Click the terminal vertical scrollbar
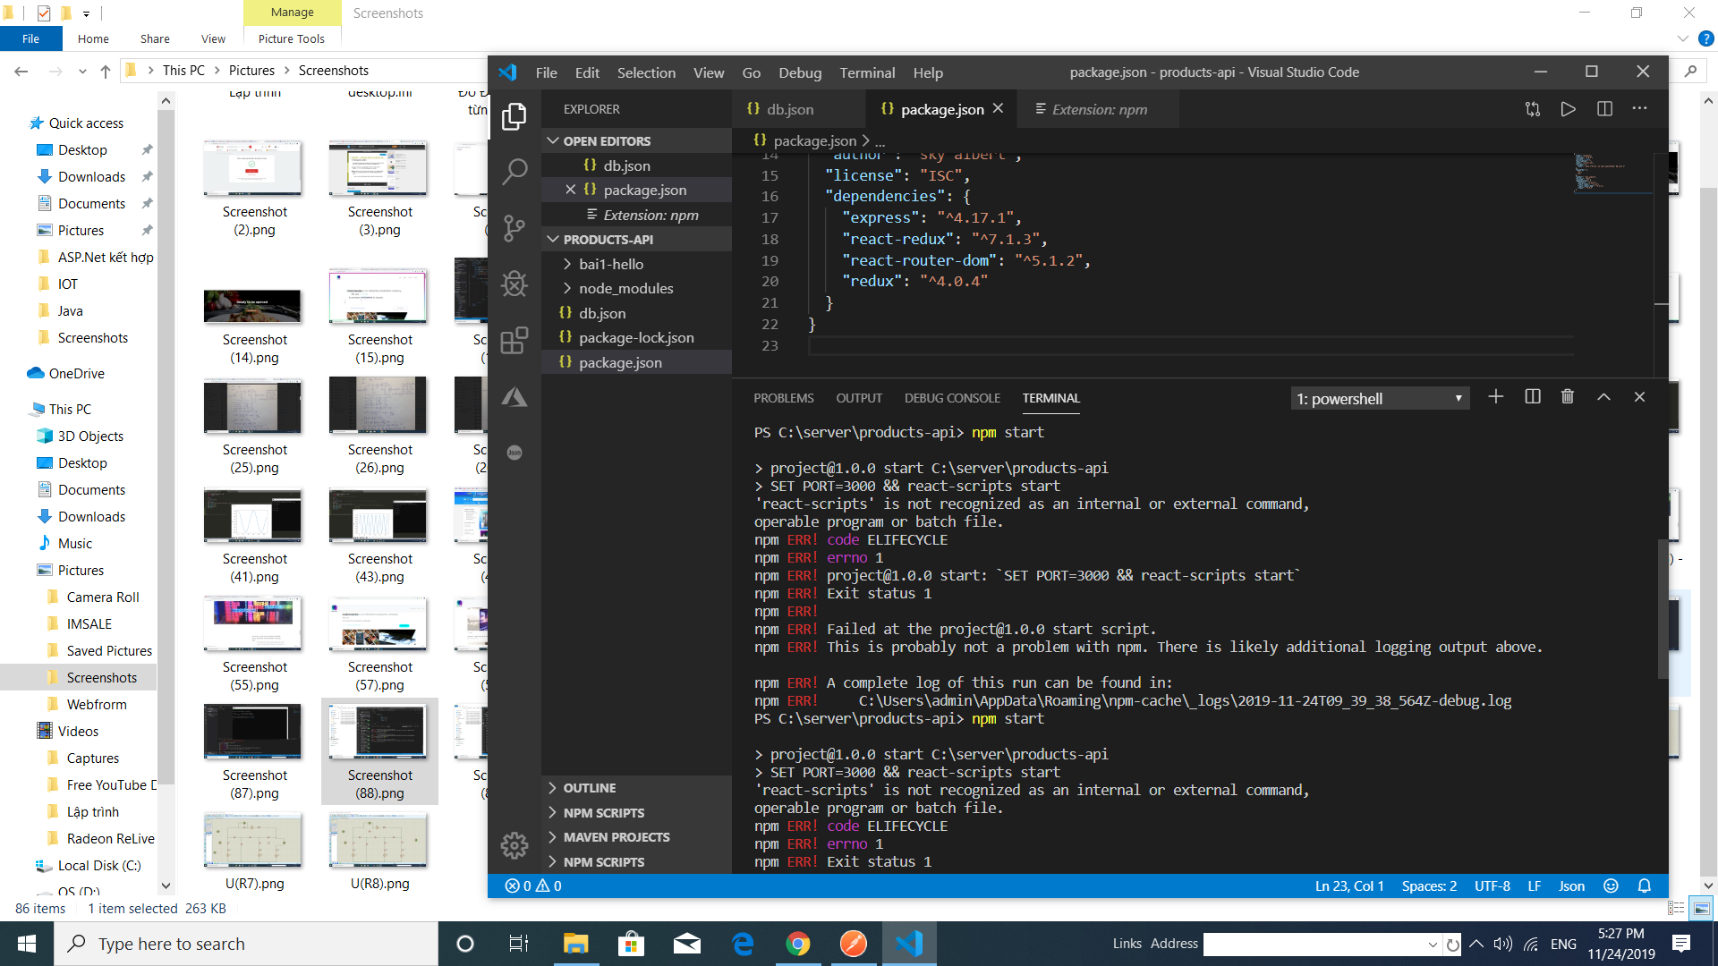1718x966 pixels. [1663, 608]
